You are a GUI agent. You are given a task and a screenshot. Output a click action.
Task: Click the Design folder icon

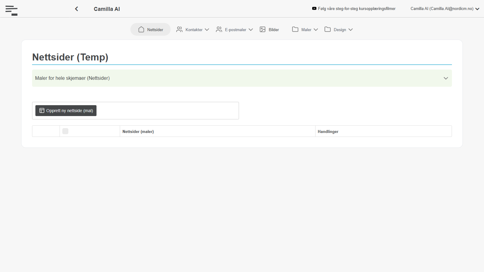coord(328,29)
